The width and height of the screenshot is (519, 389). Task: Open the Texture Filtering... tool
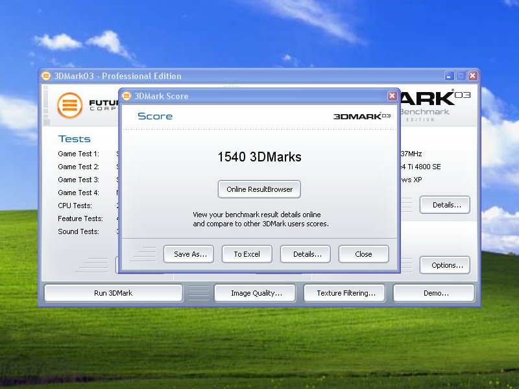(344, 293)
